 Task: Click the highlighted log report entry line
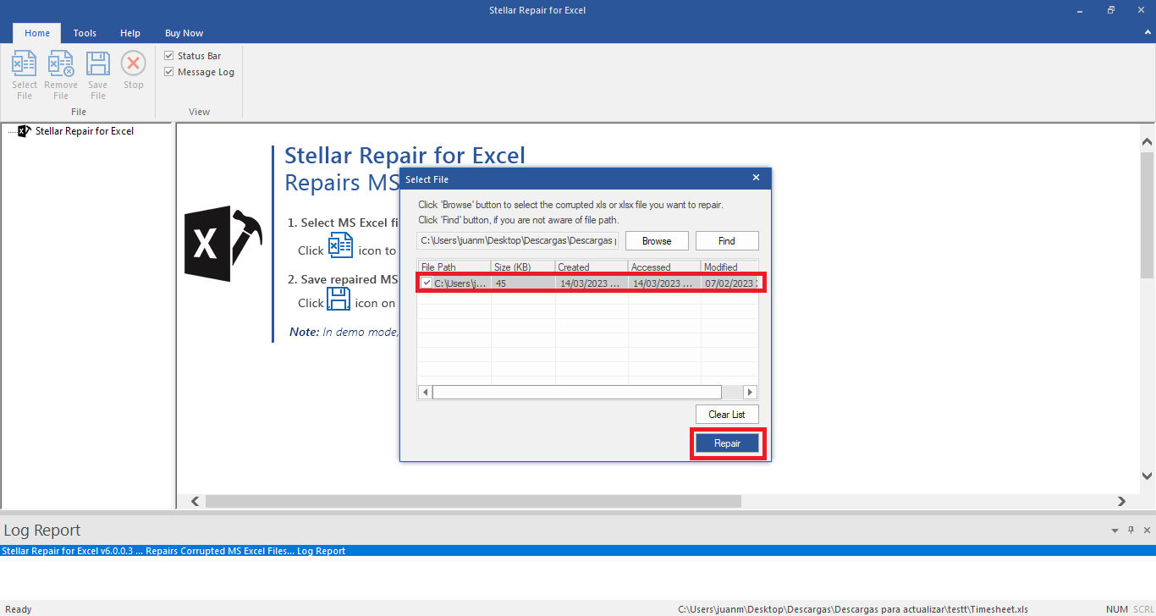click(578, 551)
